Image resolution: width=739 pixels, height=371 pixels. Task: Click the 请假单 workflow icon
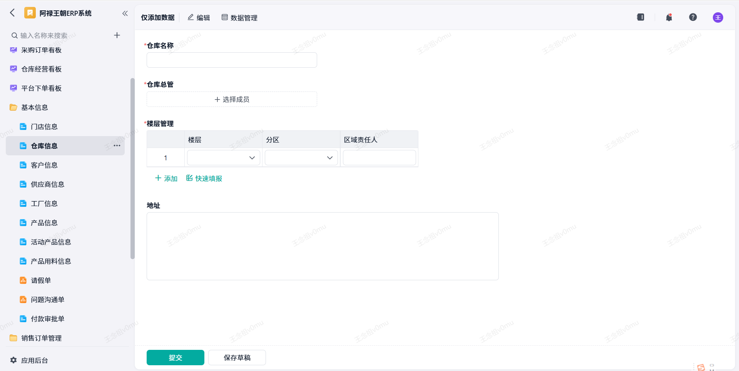pos(23,280)
